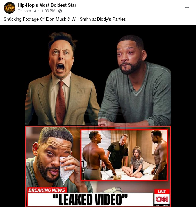Open the red-bordered inset bedroom scene
The image size is (196, 207).
click(x=124, y=155)
